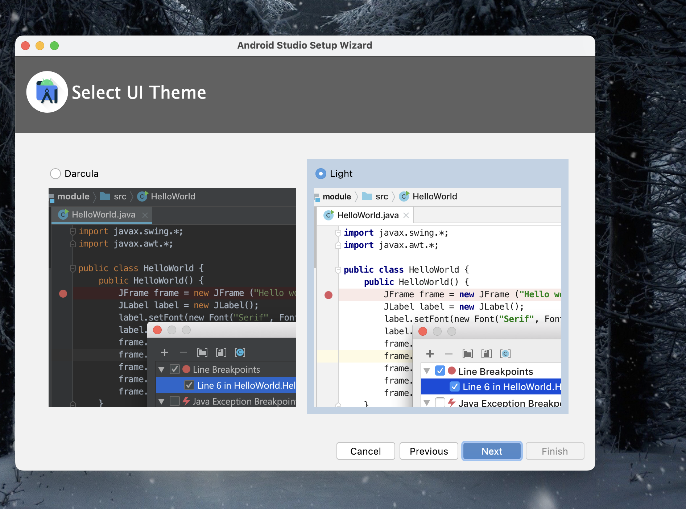Click lightning exception icon in Darcula preview
686x509 pixels.
click(x=186, y=401)
